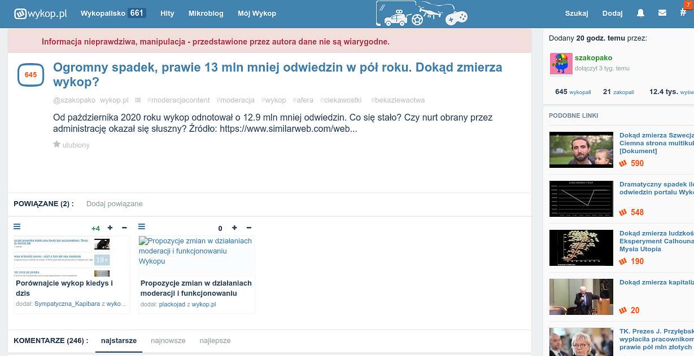Open thumbnail of speaker at podium
The image size is (694, 356).
pos(581,297)
